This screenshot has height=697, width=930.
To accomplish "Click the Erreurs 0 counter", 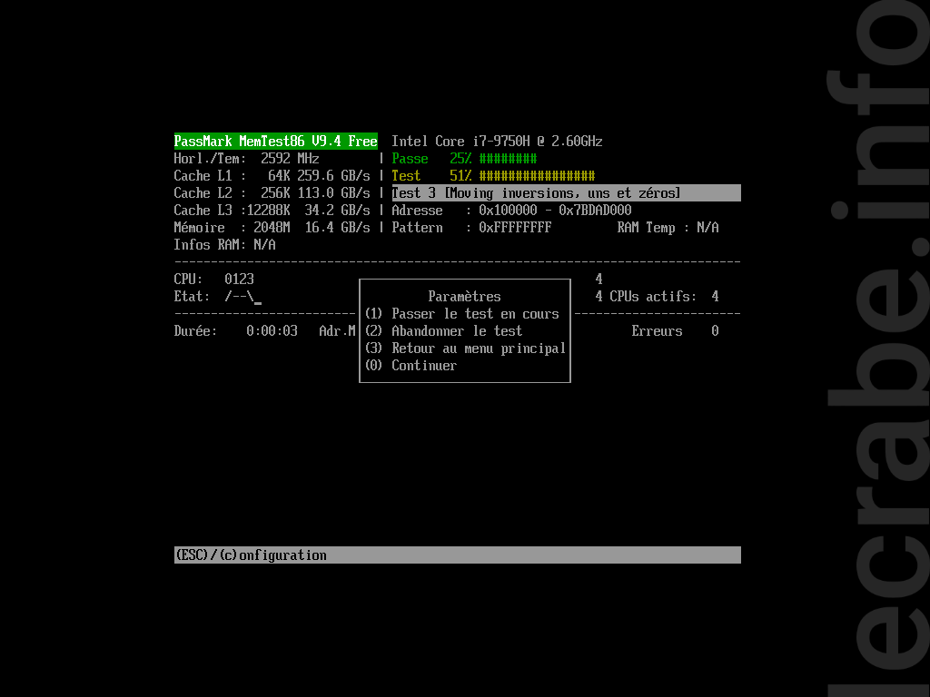I will click(x=675, y=330).
